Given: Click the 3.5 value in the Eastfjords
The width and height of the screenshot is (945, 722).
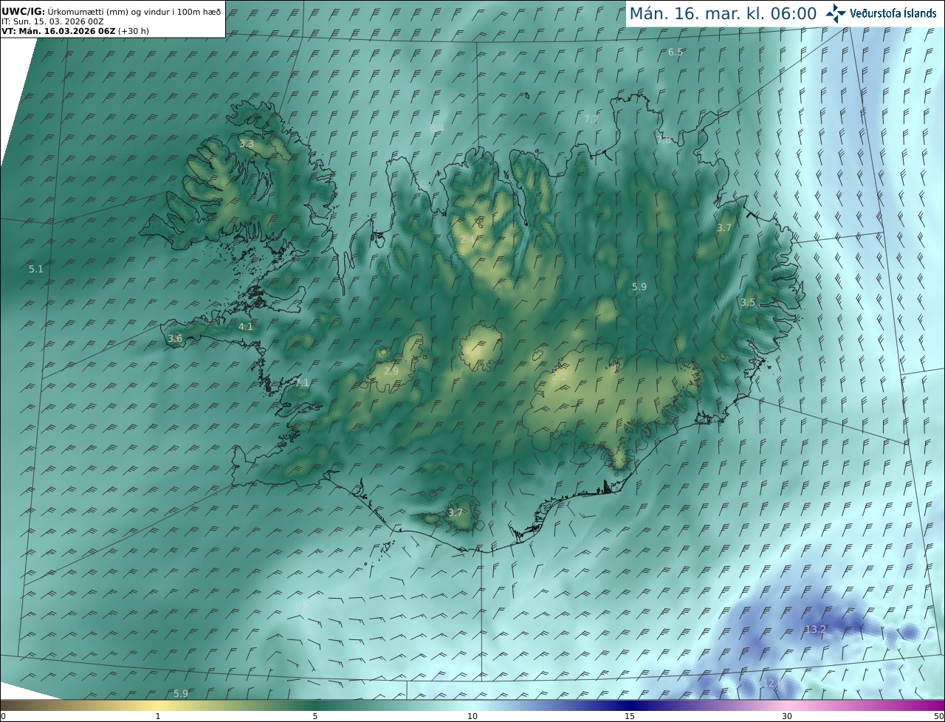Looking at the screenshot, I should (x=748, y=302).
